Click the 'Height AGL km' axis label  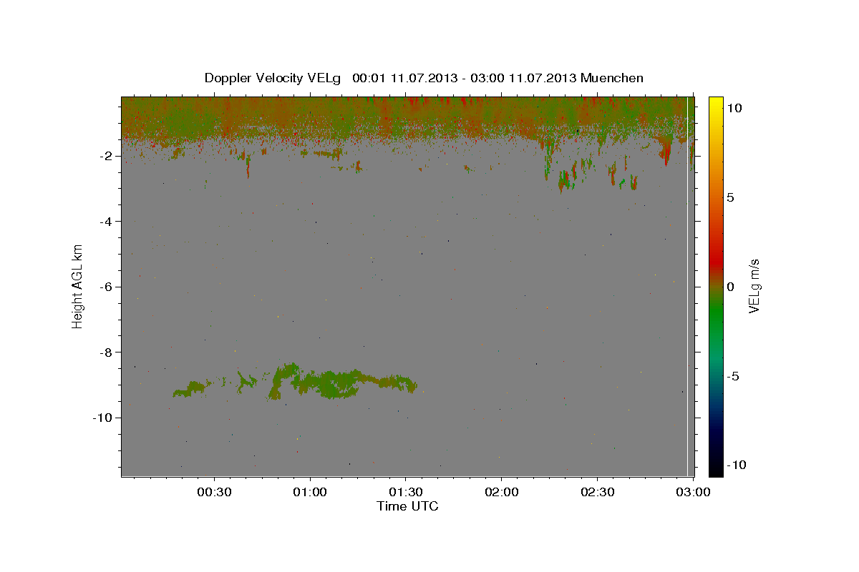point(77,286)
